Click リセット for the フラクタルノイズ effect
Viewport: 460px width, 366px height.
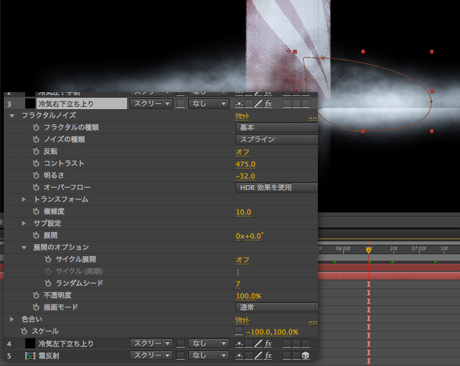point(242,116)
